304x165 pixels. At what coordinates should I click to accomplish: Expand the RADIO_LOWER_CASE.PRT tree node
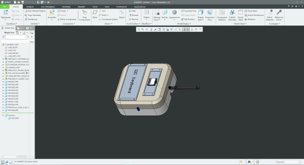3,62
